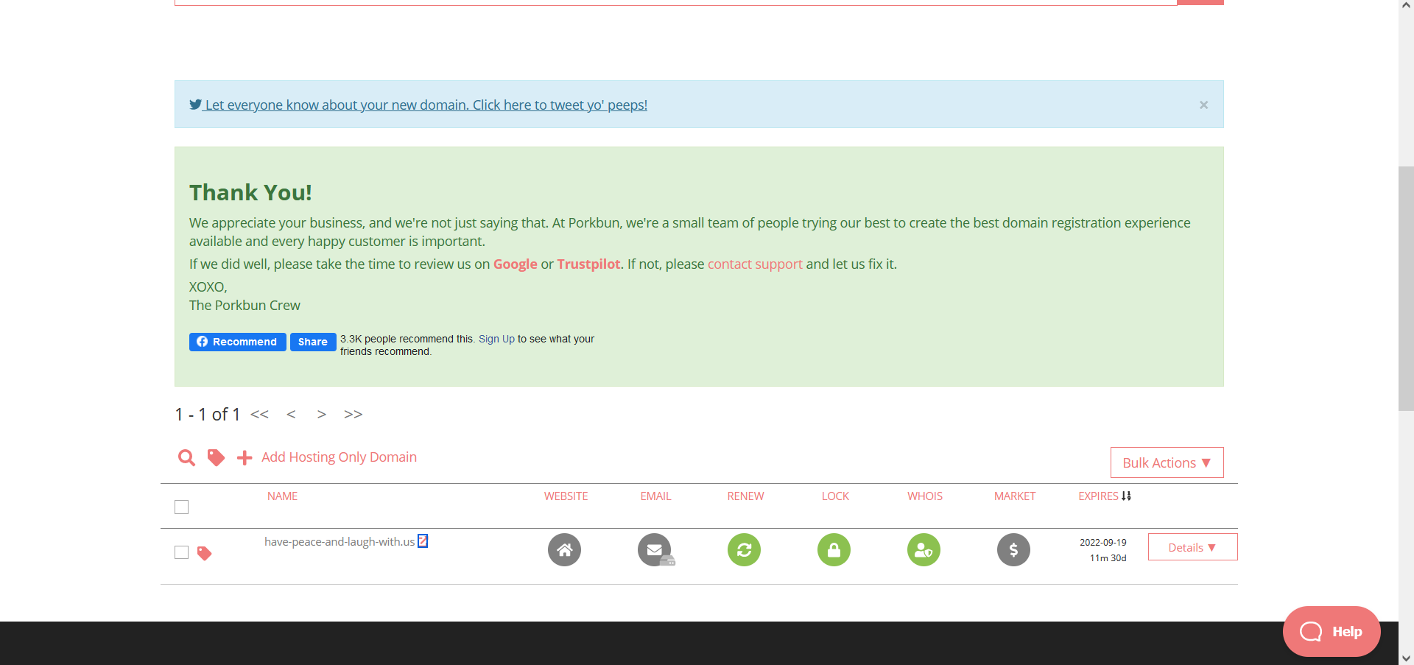Click the green renew icon
Screen dimensions: 1414x665
[744, 550]
